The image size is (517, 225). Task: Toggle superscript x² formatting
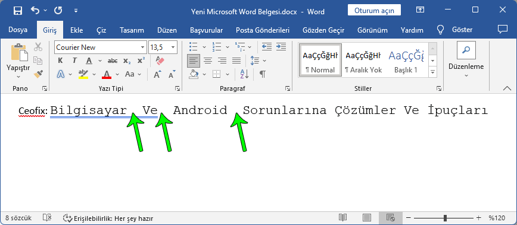pos(141,61)
